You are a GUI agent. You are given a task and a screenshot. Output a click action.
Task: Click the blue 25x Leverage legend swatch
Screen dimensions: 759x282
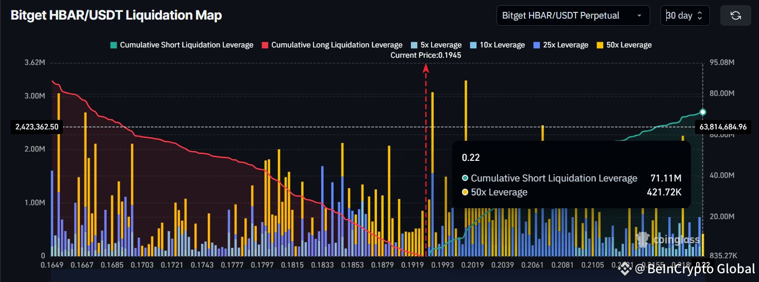coord(536,45)
